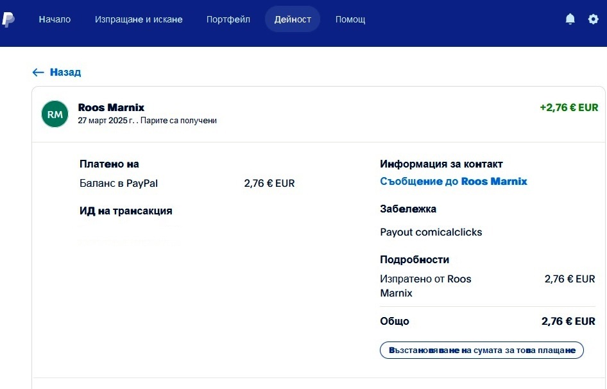Click the date 27 март 2025 г. text
607x389 pixels.
click(106, 121)
